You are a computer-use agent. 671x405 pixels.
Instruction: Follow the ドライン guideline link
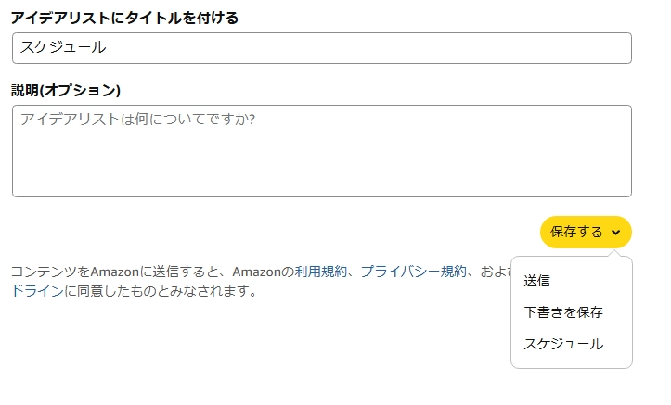coord(37,291)
